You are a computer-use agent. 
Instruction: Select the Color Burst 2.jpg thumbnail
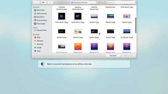click(62, 16)
